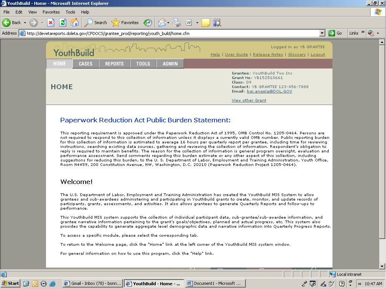Image resolution: width=386 pixels, height=289 pixels.
Task: Open the View menu
Action: [32, 12]
